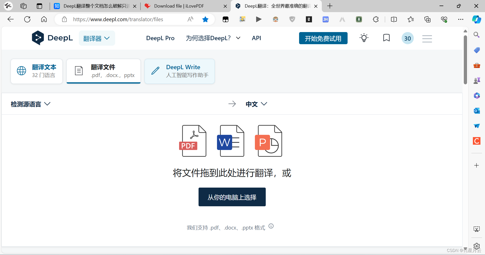
Task: Click the site info lock icon
Action: [x=64, y=19]
